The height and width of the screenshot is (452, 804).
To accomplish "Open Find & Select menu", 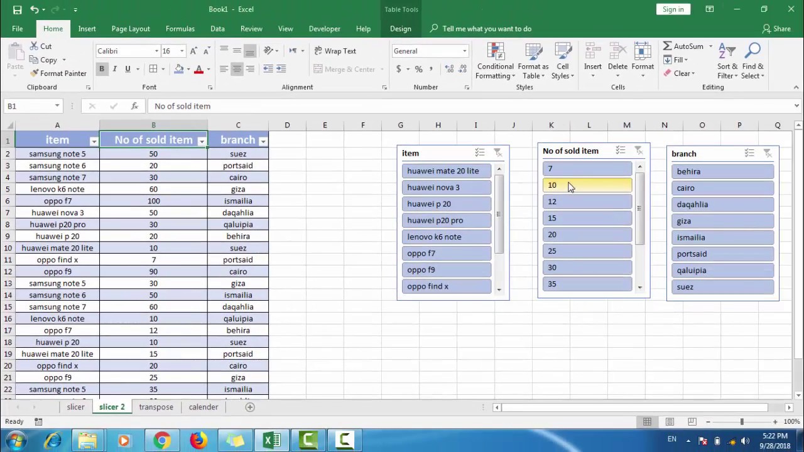I will click(x=752, y=62).
